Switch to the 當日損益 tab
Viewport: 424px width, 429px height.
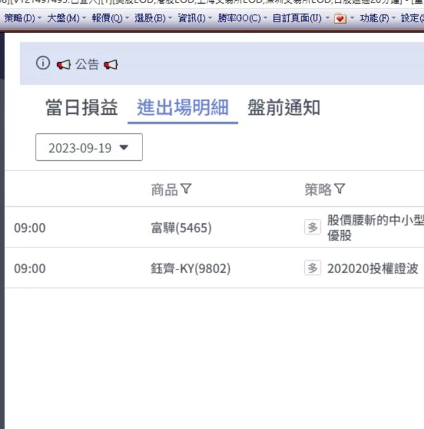81,108
